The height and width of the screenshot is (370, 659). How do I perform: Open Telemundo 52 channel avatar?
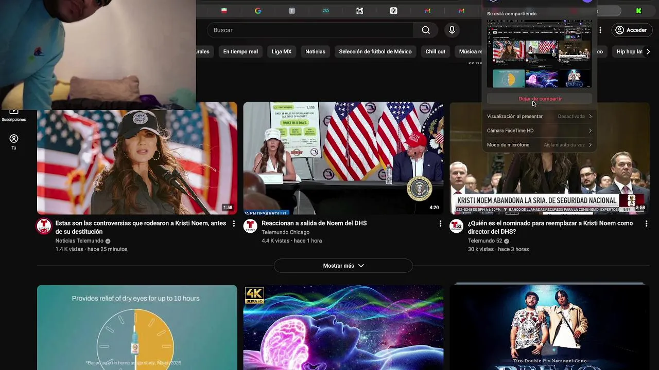click(457, 226)
